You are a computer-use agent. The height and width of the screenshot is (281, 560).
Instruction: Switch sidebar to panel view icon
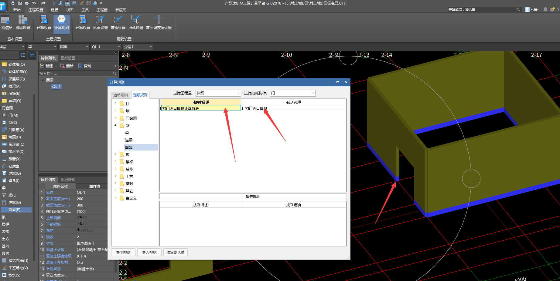[32, 55]
